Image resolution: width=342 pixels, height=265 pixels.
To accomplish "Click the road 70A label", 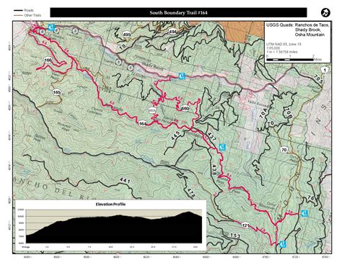I will tap(263, 113).
